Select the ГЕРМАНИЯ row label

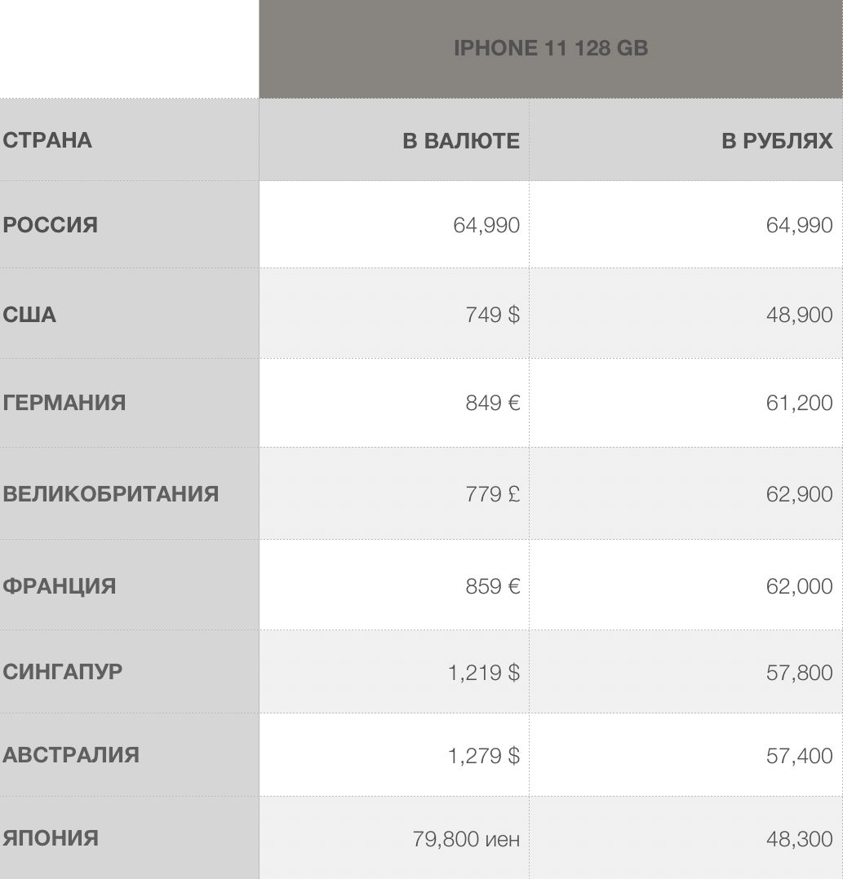(64, 403)
